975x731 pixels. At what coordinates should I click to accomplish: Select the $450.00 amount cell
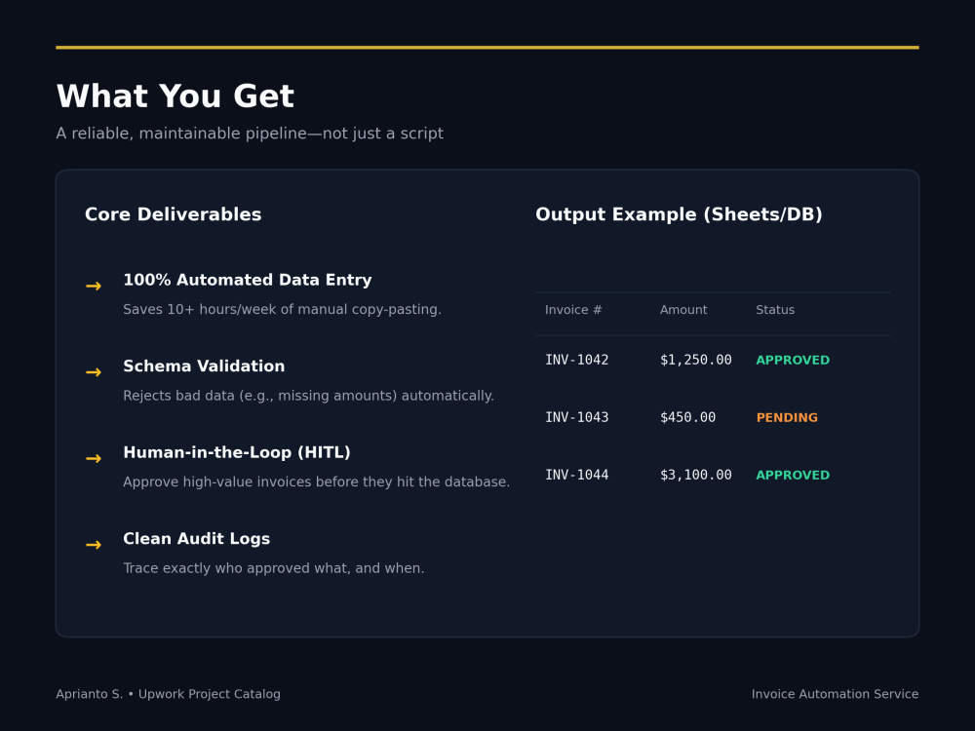click(687, 418)
